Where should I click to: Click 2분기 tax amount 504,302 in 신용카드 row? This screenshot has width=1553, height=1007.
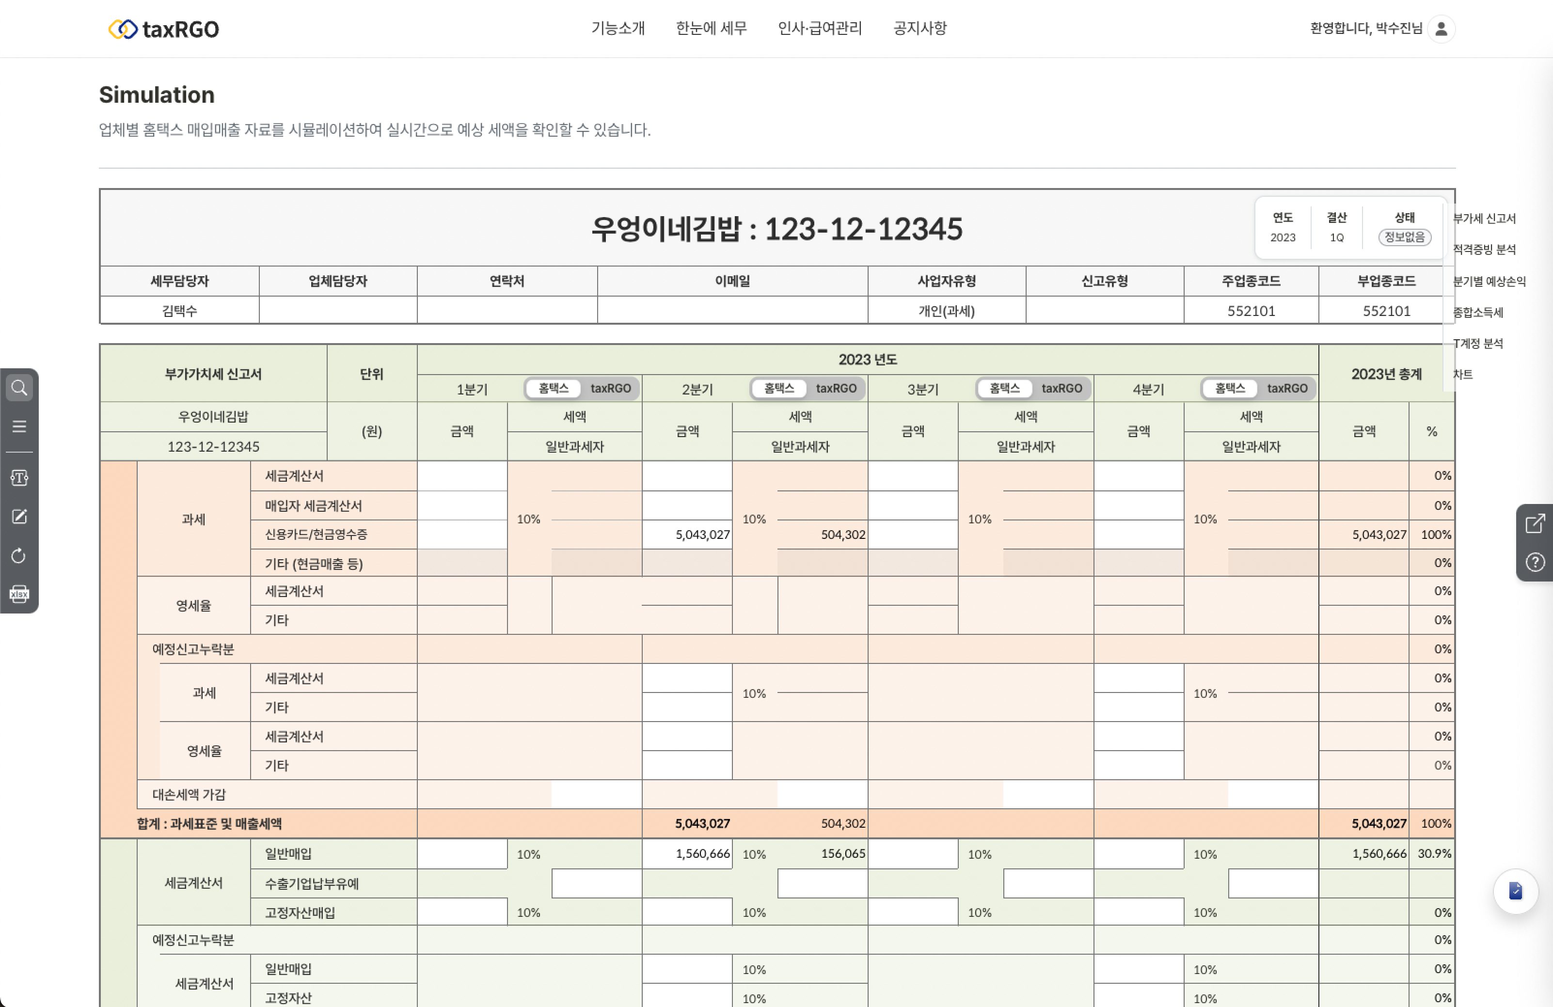point(842,535)
